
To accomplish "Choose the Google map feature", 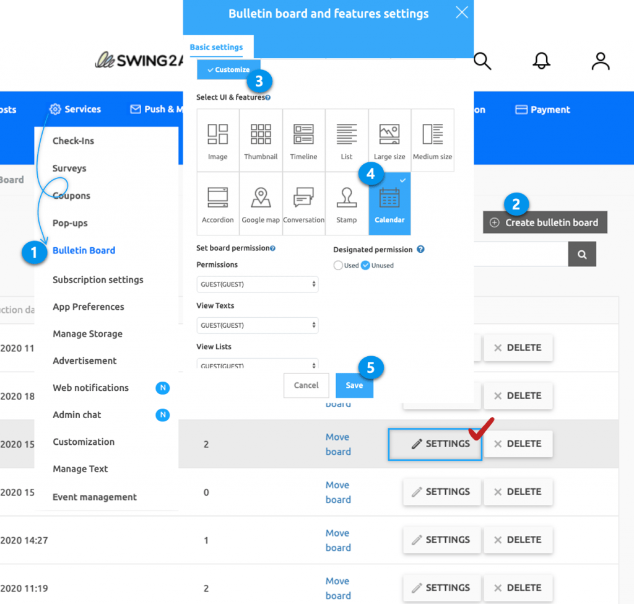I will [261, 203].
